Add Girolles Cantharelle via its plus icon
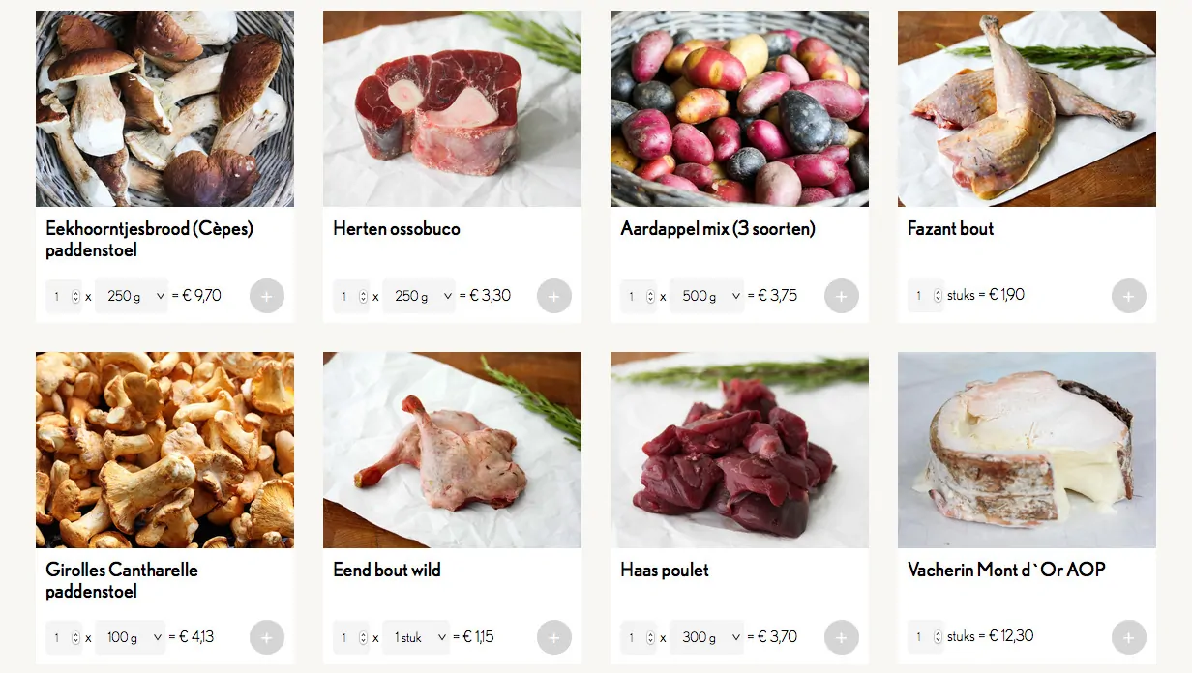Image resolution: width=1192 pixels, height=673 pixels. (267, 637)
